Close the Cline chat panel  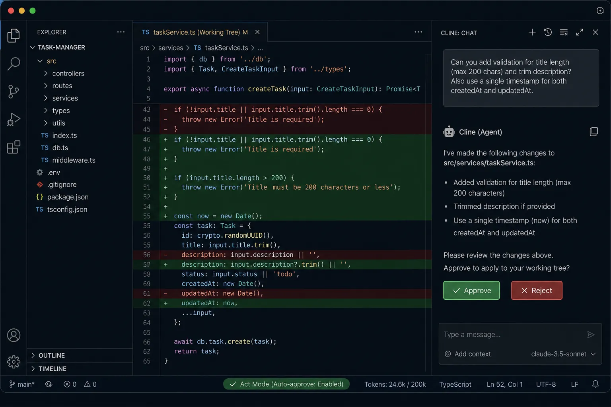click(595, 32)
